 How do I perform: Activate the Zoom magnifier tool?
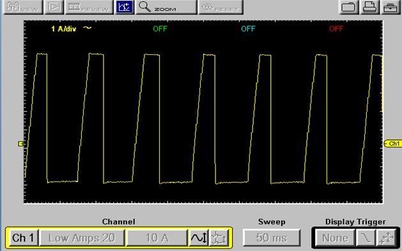(x=166, y=7)
